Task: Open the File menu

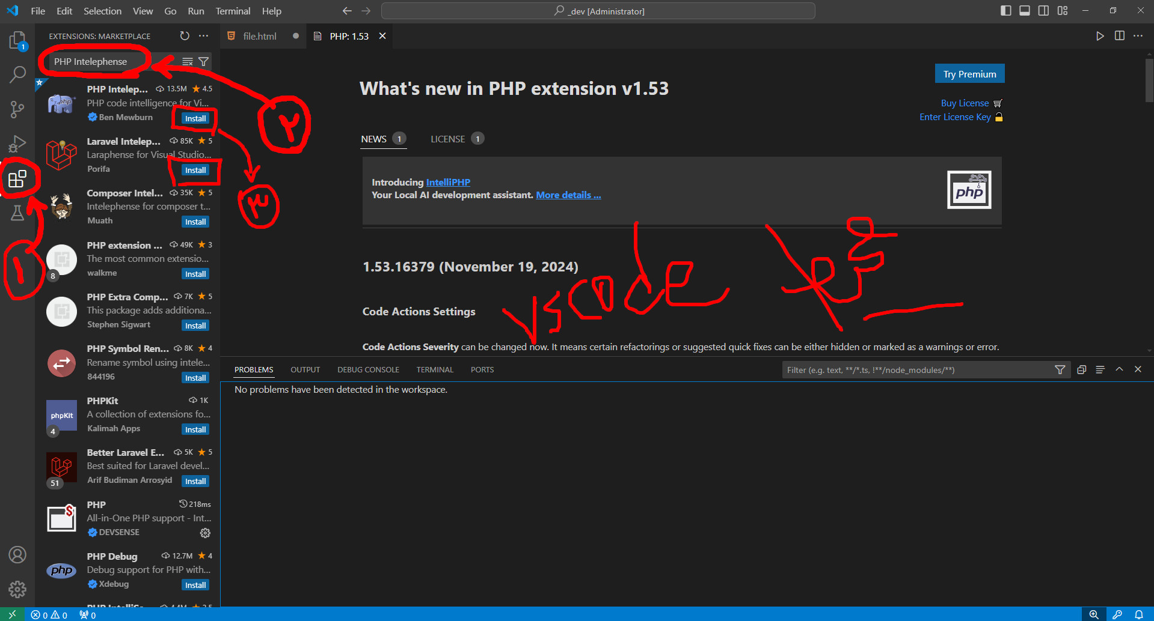Action: tap(38, 11)
